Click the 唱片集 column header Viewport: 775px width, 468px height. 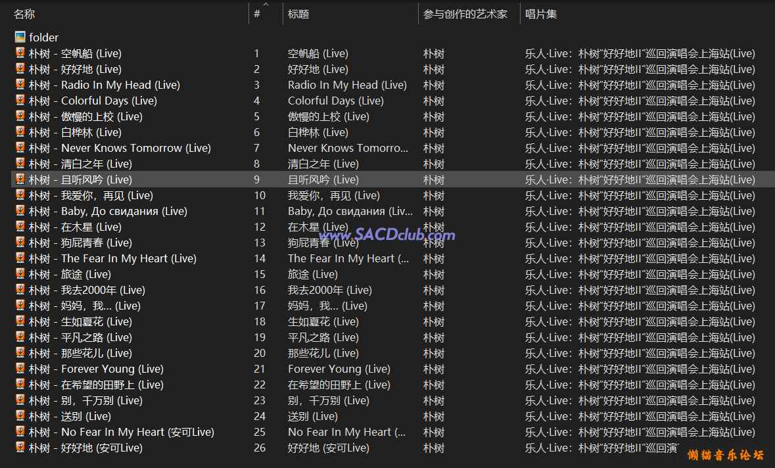click(541, 14)
